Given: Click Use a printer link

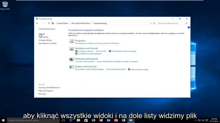Looking at the screenshot, I should click(101, 51).
